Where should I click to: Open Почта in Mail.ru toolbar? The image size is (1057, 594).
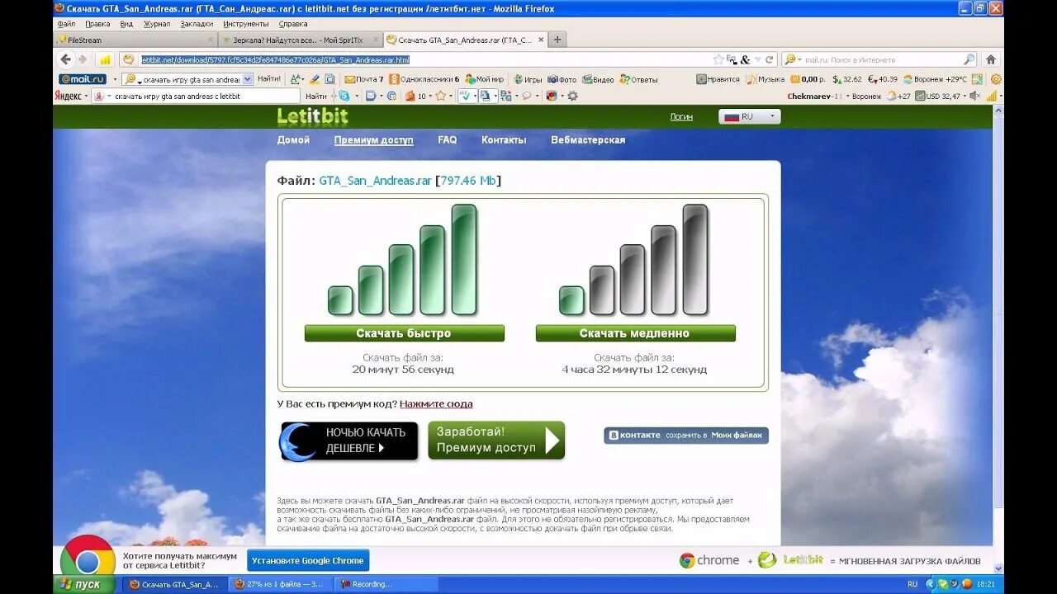[364, 79]
